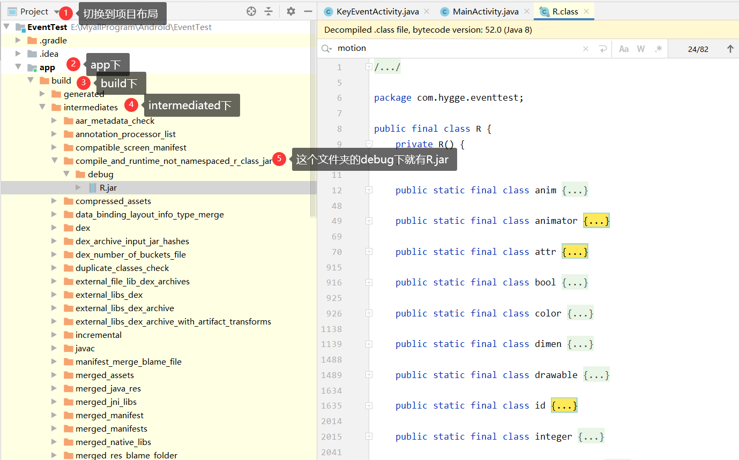The height and width of the screenshot is (460, 739).
Task: Expand the .gradle folder
Action: 18,40
